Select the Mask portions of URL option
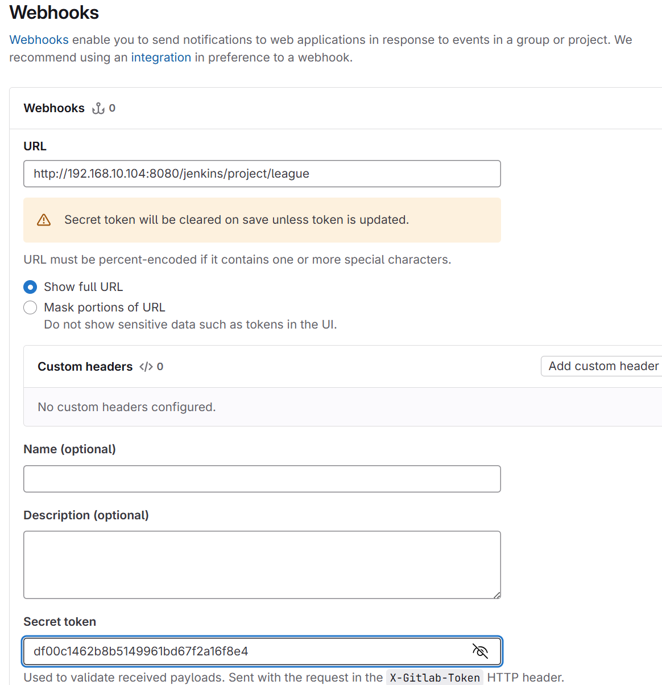 pos(30,307)
